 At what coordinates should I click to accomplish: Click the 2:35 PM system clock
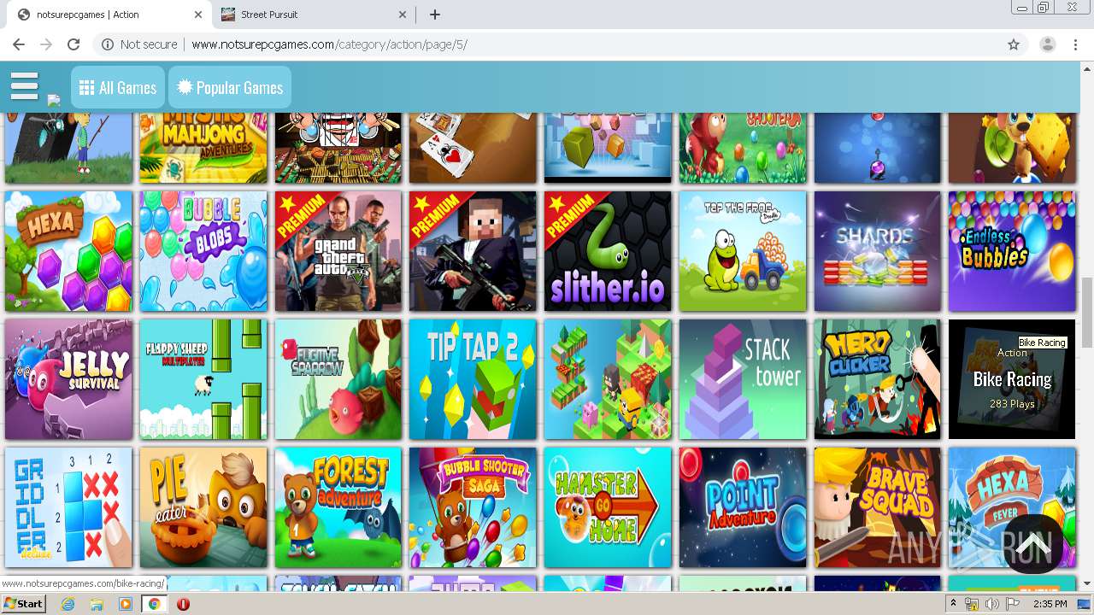coord(1049,604)
